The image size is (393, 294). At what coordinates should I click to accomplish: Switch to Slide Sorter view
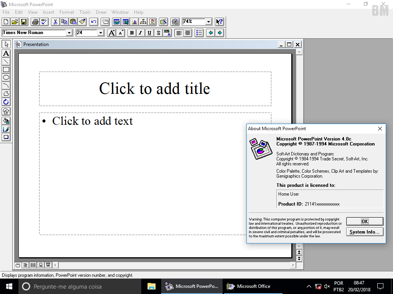pyautogui.click(x=33, y=265)
